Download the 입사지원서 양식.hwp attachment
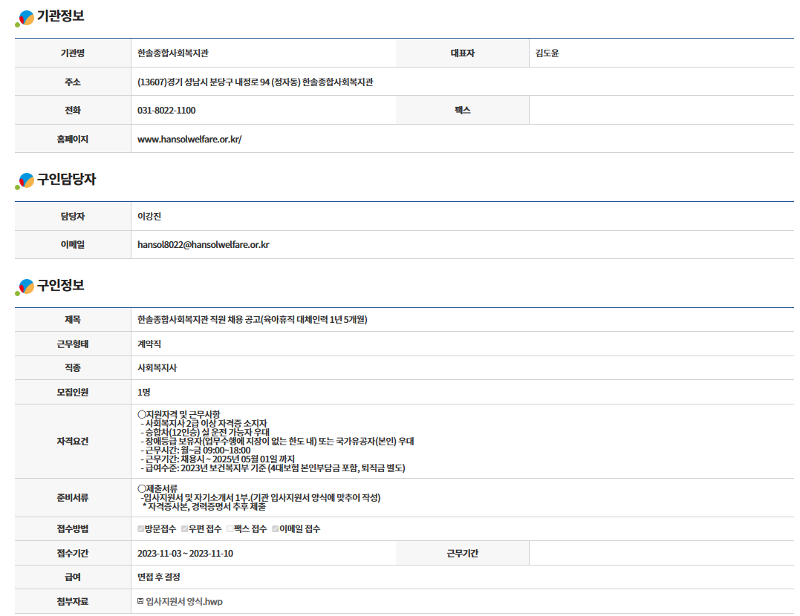Viewport: 800px width, 616px height. (x=183, y=601)
